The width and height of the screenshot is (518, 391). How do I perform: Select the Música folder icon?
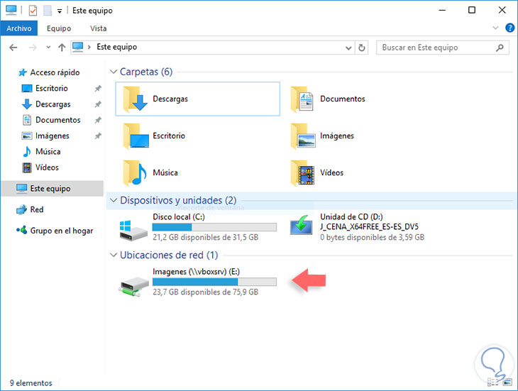pos(135,172)
